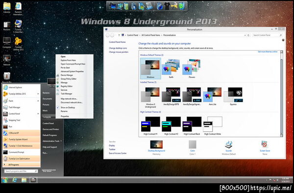Open the address bar history dropdown
This screenshot has width=294, height=193.
[x=245, y=35]
